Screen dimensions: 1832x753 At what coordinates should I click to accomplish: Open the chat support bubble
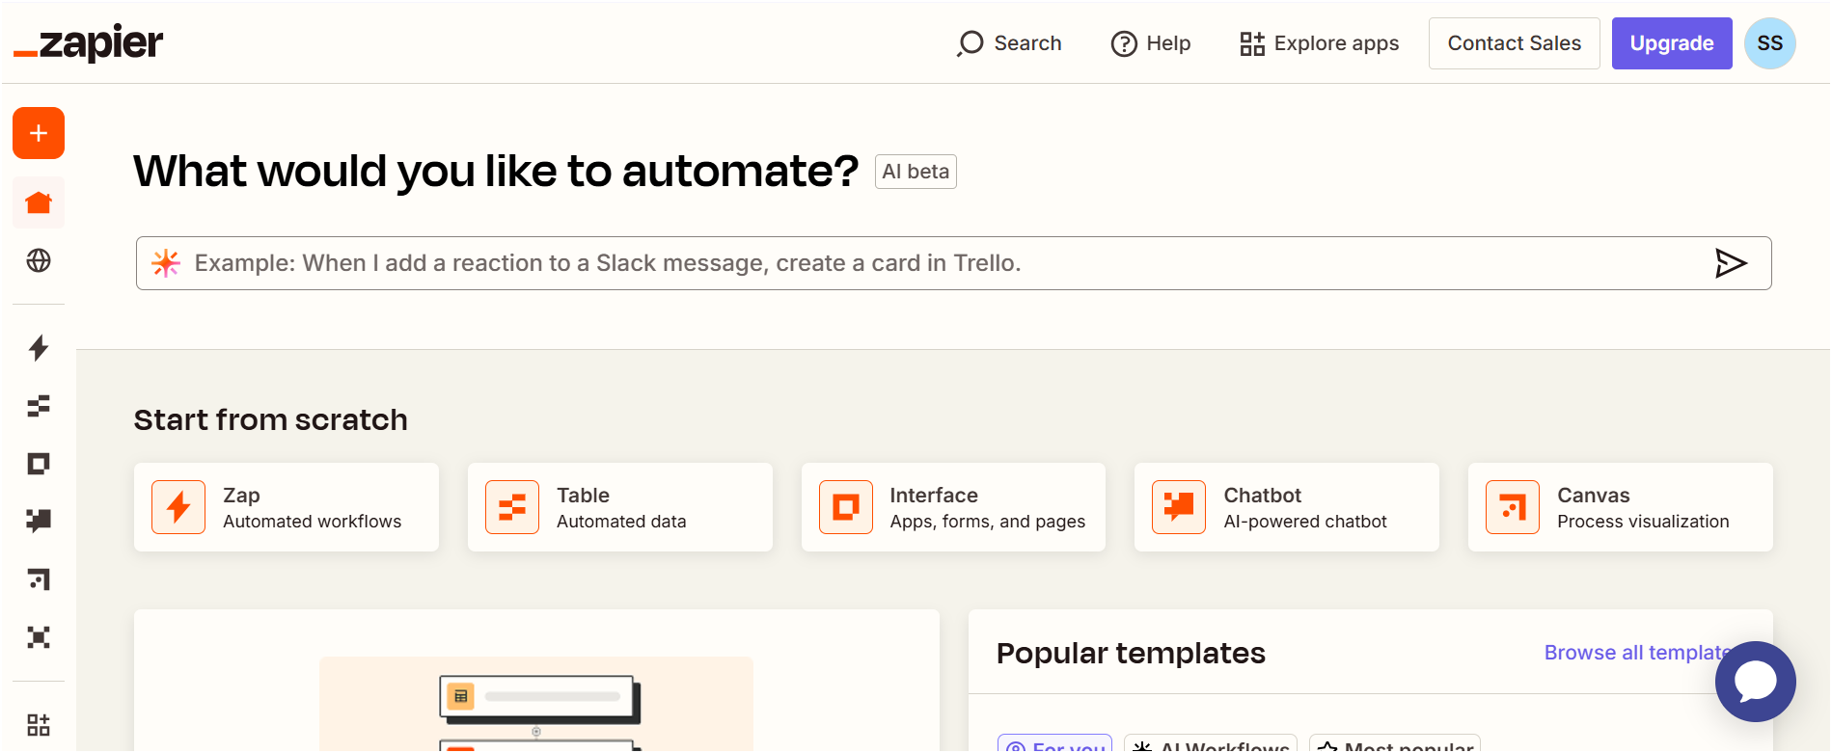(x=1755, y=682)
